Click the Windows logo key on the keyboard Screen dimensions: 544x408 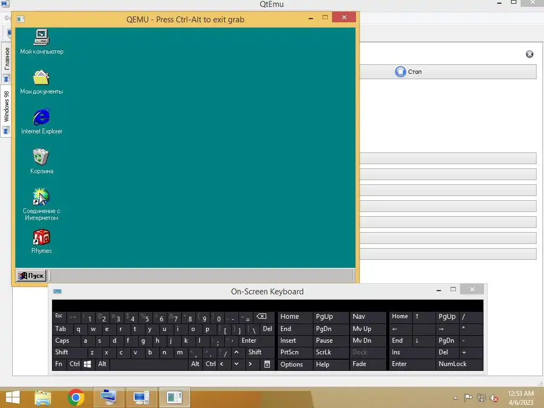[88, 364]
